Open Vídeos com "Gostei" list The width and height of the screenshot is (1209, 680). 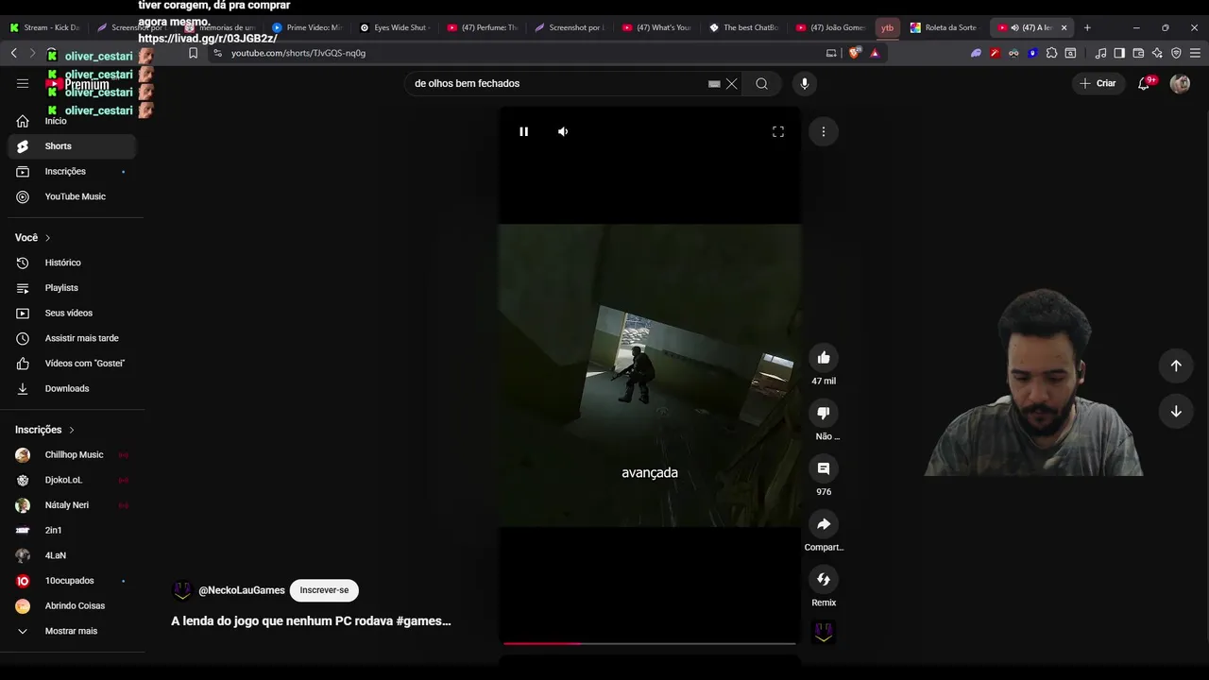[x=72, y=364]
